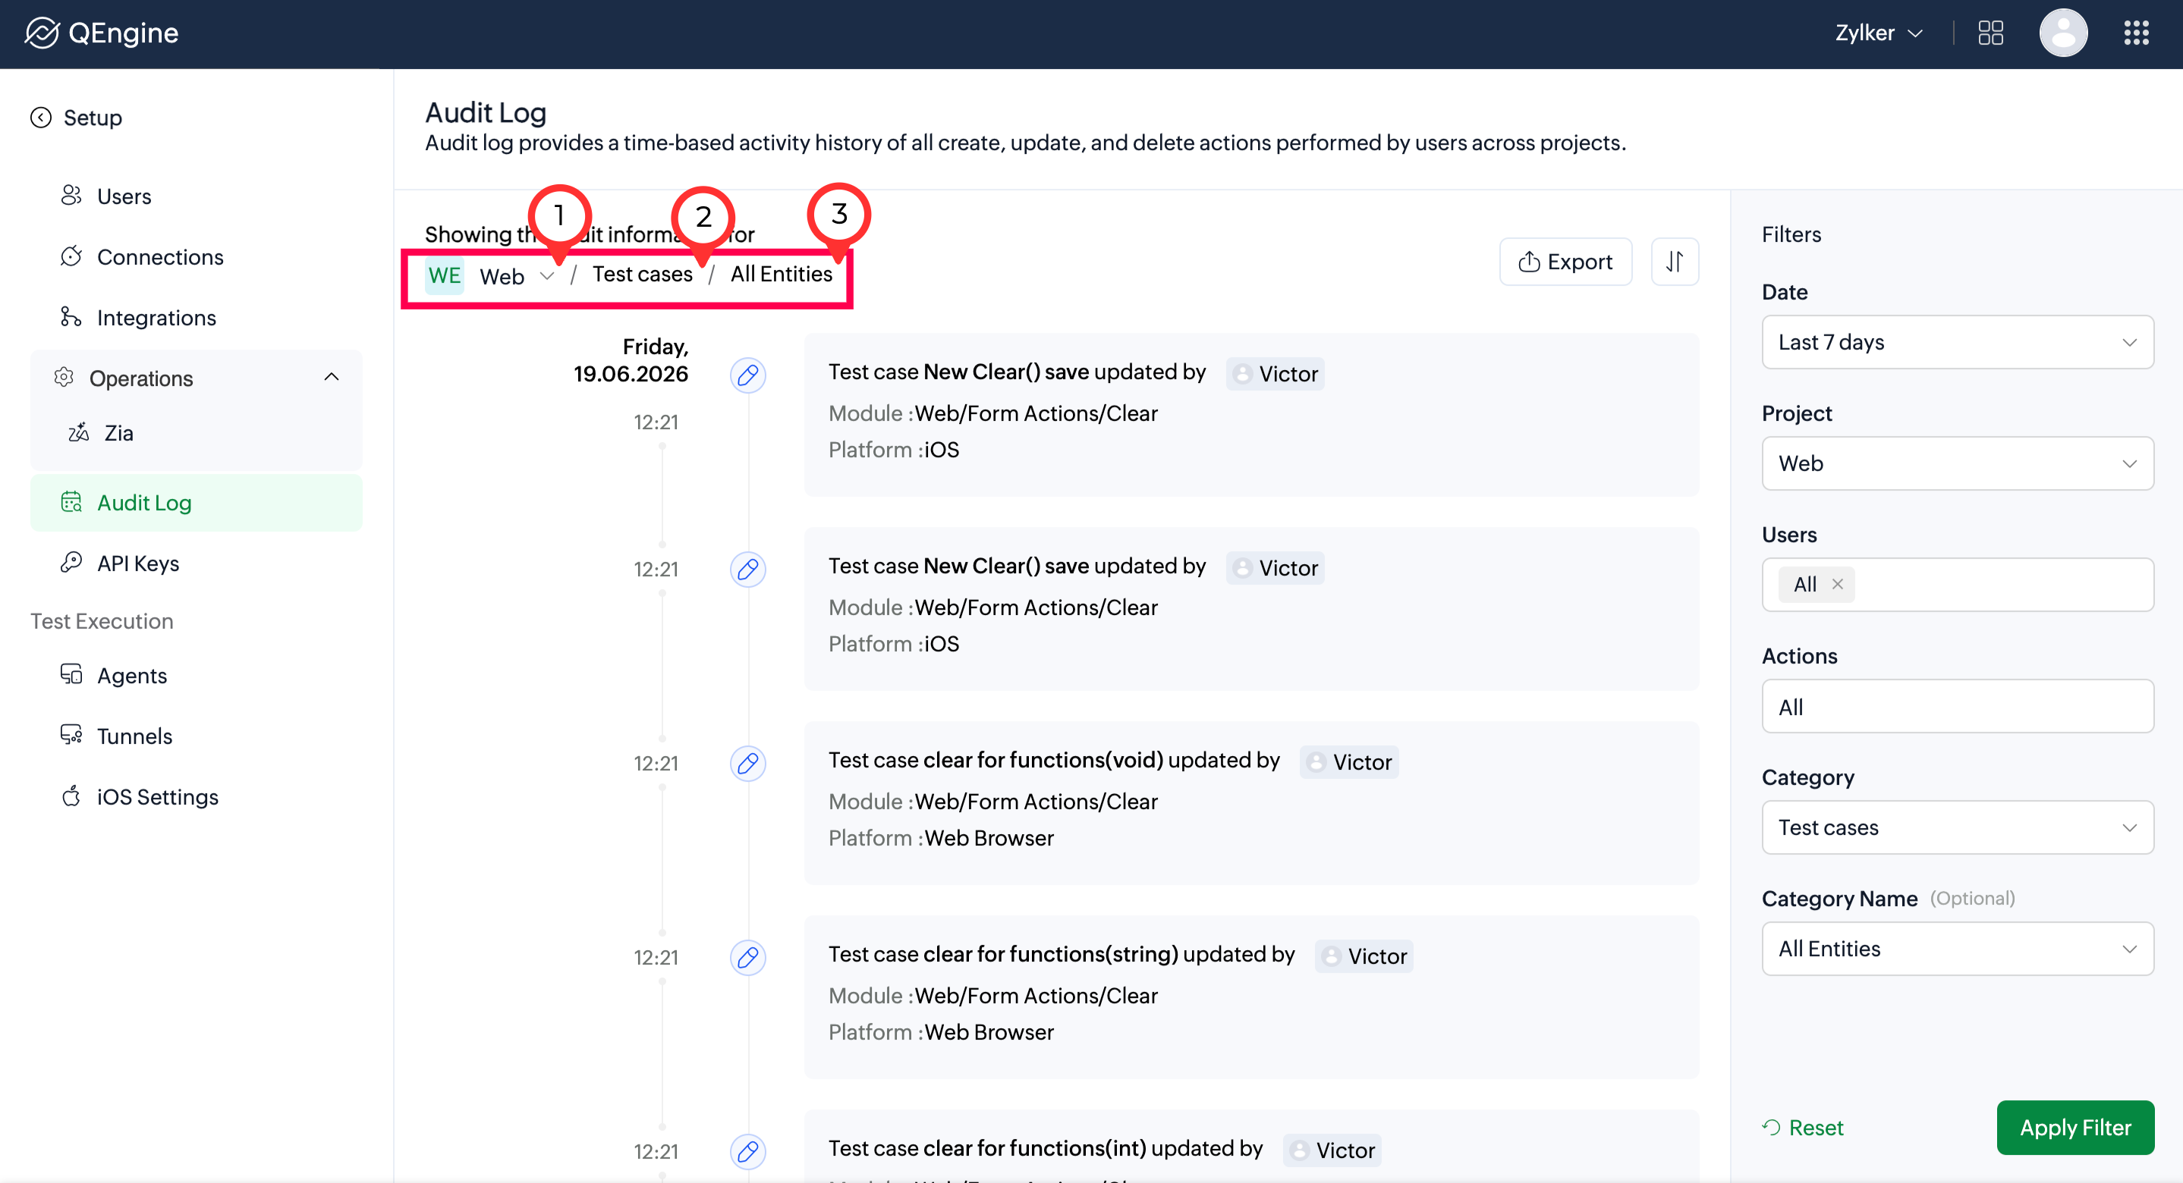Open the dashboard grid icon in header
The width and height of the screenshot is (2183, 1183).
click(x=1990, y=33)
